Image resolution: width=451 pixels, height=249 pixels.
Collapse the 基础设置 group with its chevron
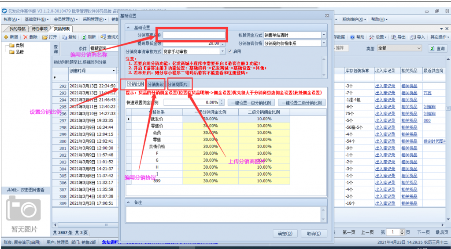click(x=129, y=28)
